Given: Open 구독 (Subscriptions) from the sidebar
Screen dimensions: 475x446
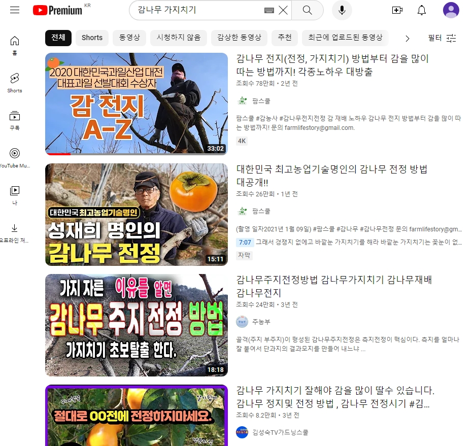Looking at the screenshot, I should (x=15, y=116).
